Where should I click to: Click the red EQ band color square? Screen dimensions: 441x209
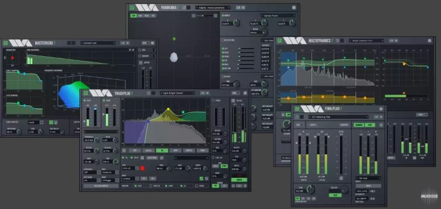point(142,168)
